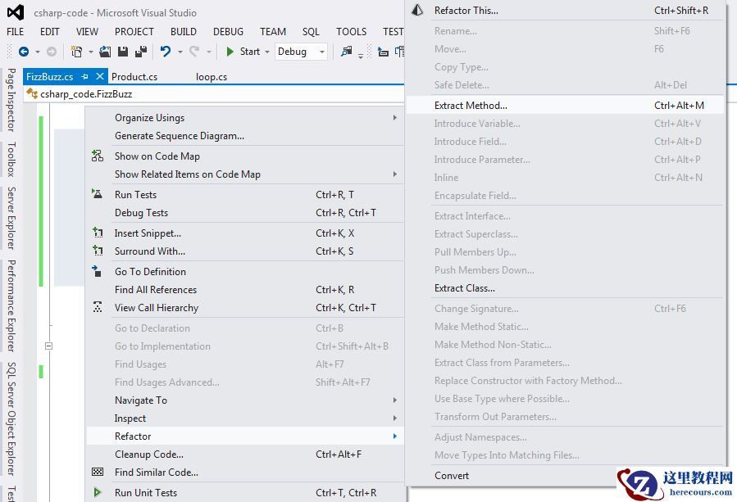This screenshot has height=502, width=737.
Task: Click the Run Unit Tests green icon
Action: 98,492
